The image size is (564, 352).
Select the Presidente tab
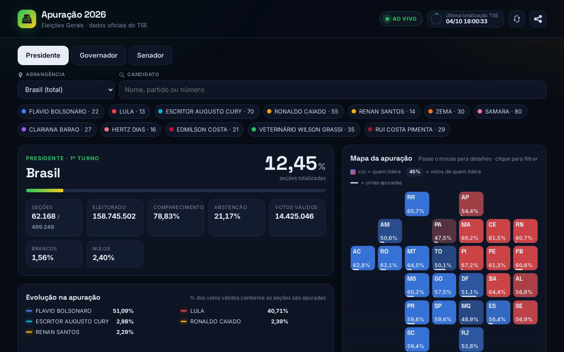click(x=43, y=55)
